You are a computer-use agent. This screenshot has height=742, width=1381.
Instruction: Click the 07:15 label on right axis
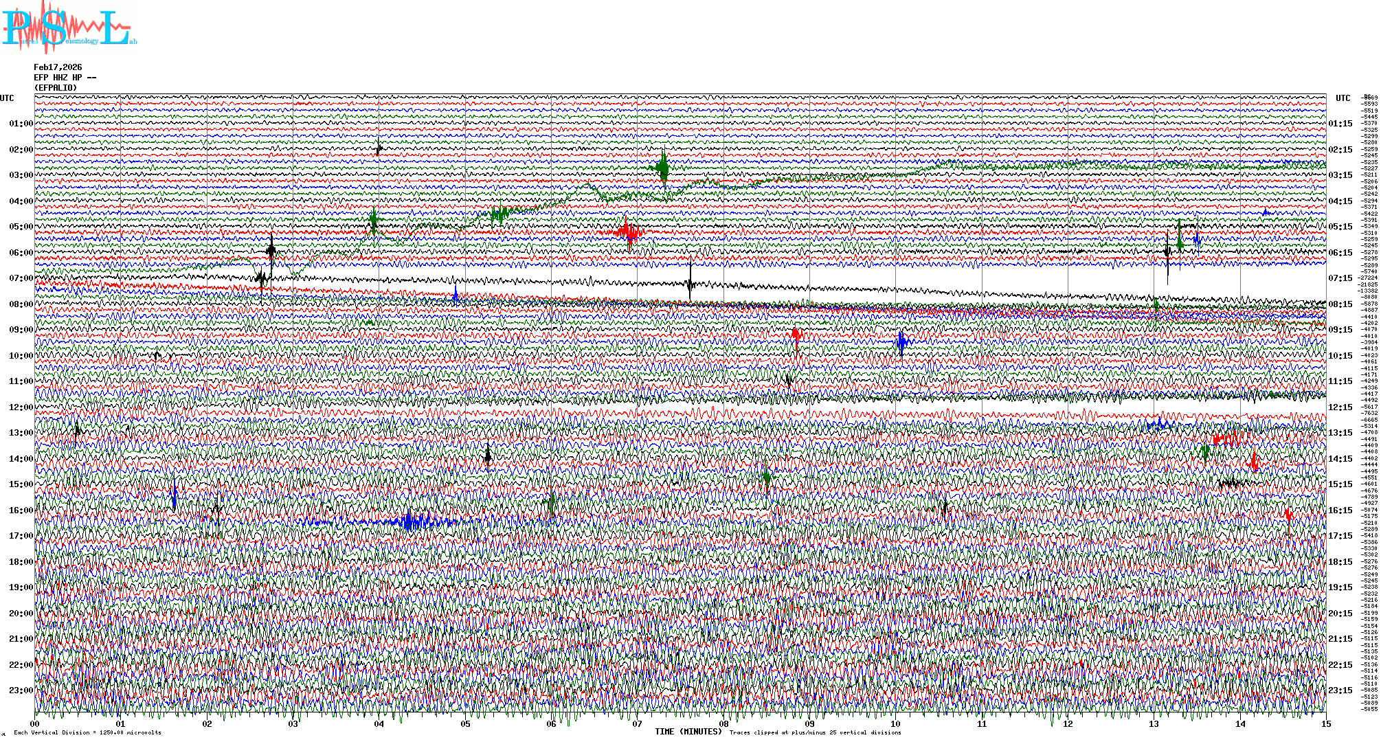pyautogui.click(x=1340, y=278)
